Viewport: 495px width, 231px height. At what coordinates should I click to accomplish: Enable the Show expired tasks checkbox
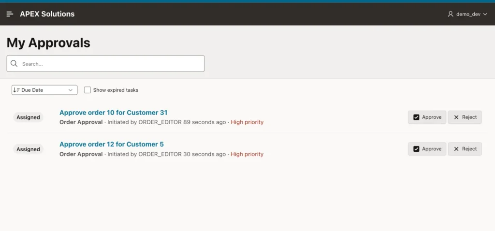pyautogui.click(x=87, y=90)
